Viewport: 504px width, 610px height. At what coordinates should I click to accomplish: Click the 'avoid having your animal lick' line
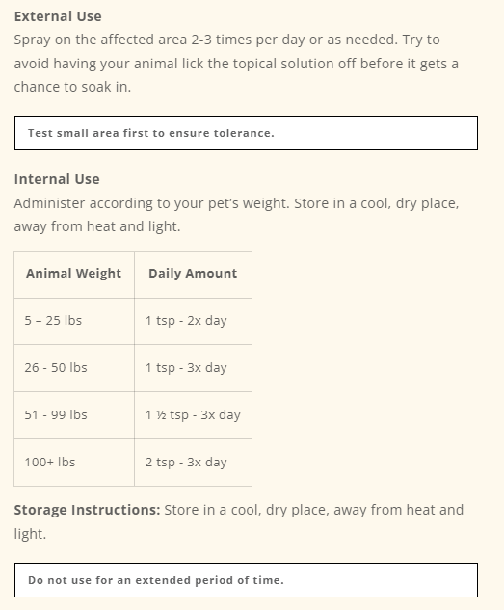pyautogui.click(x=236, y=64)
